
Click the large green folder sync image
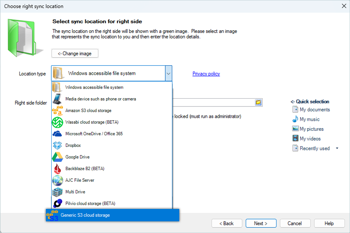25,37
